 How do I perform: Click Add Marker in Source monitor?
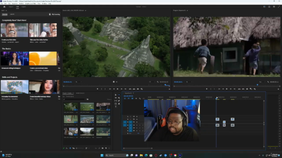pyautogui.click(x=97, y=89)
